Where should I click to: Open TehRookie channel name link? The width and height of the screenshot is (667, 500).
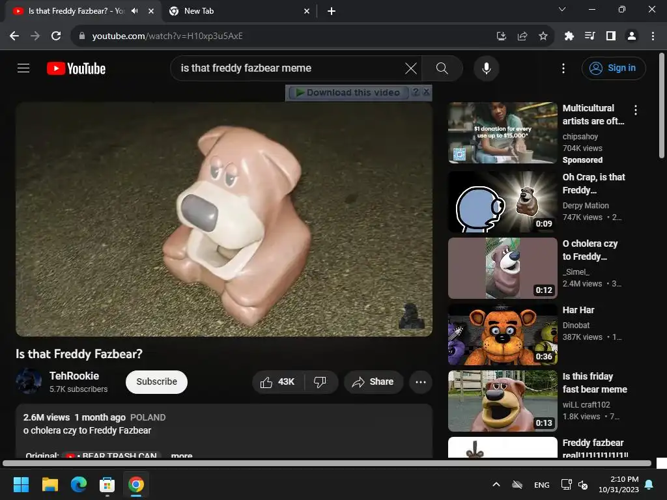click(74, 376)
